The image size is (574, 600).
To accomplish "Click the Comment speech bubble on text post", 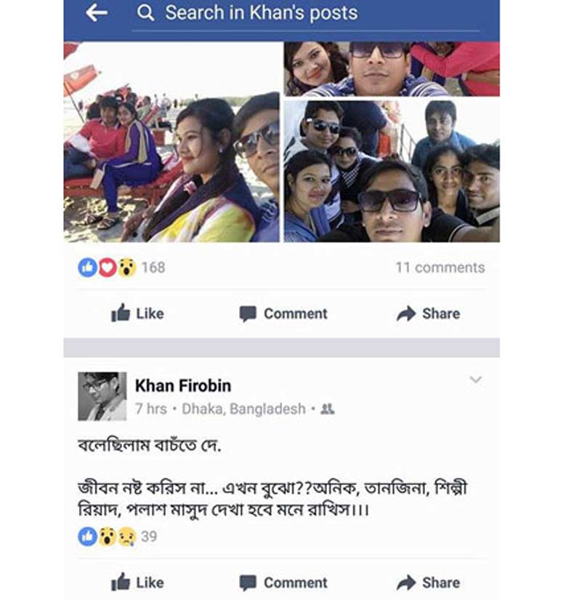I will tap(248, 583).
